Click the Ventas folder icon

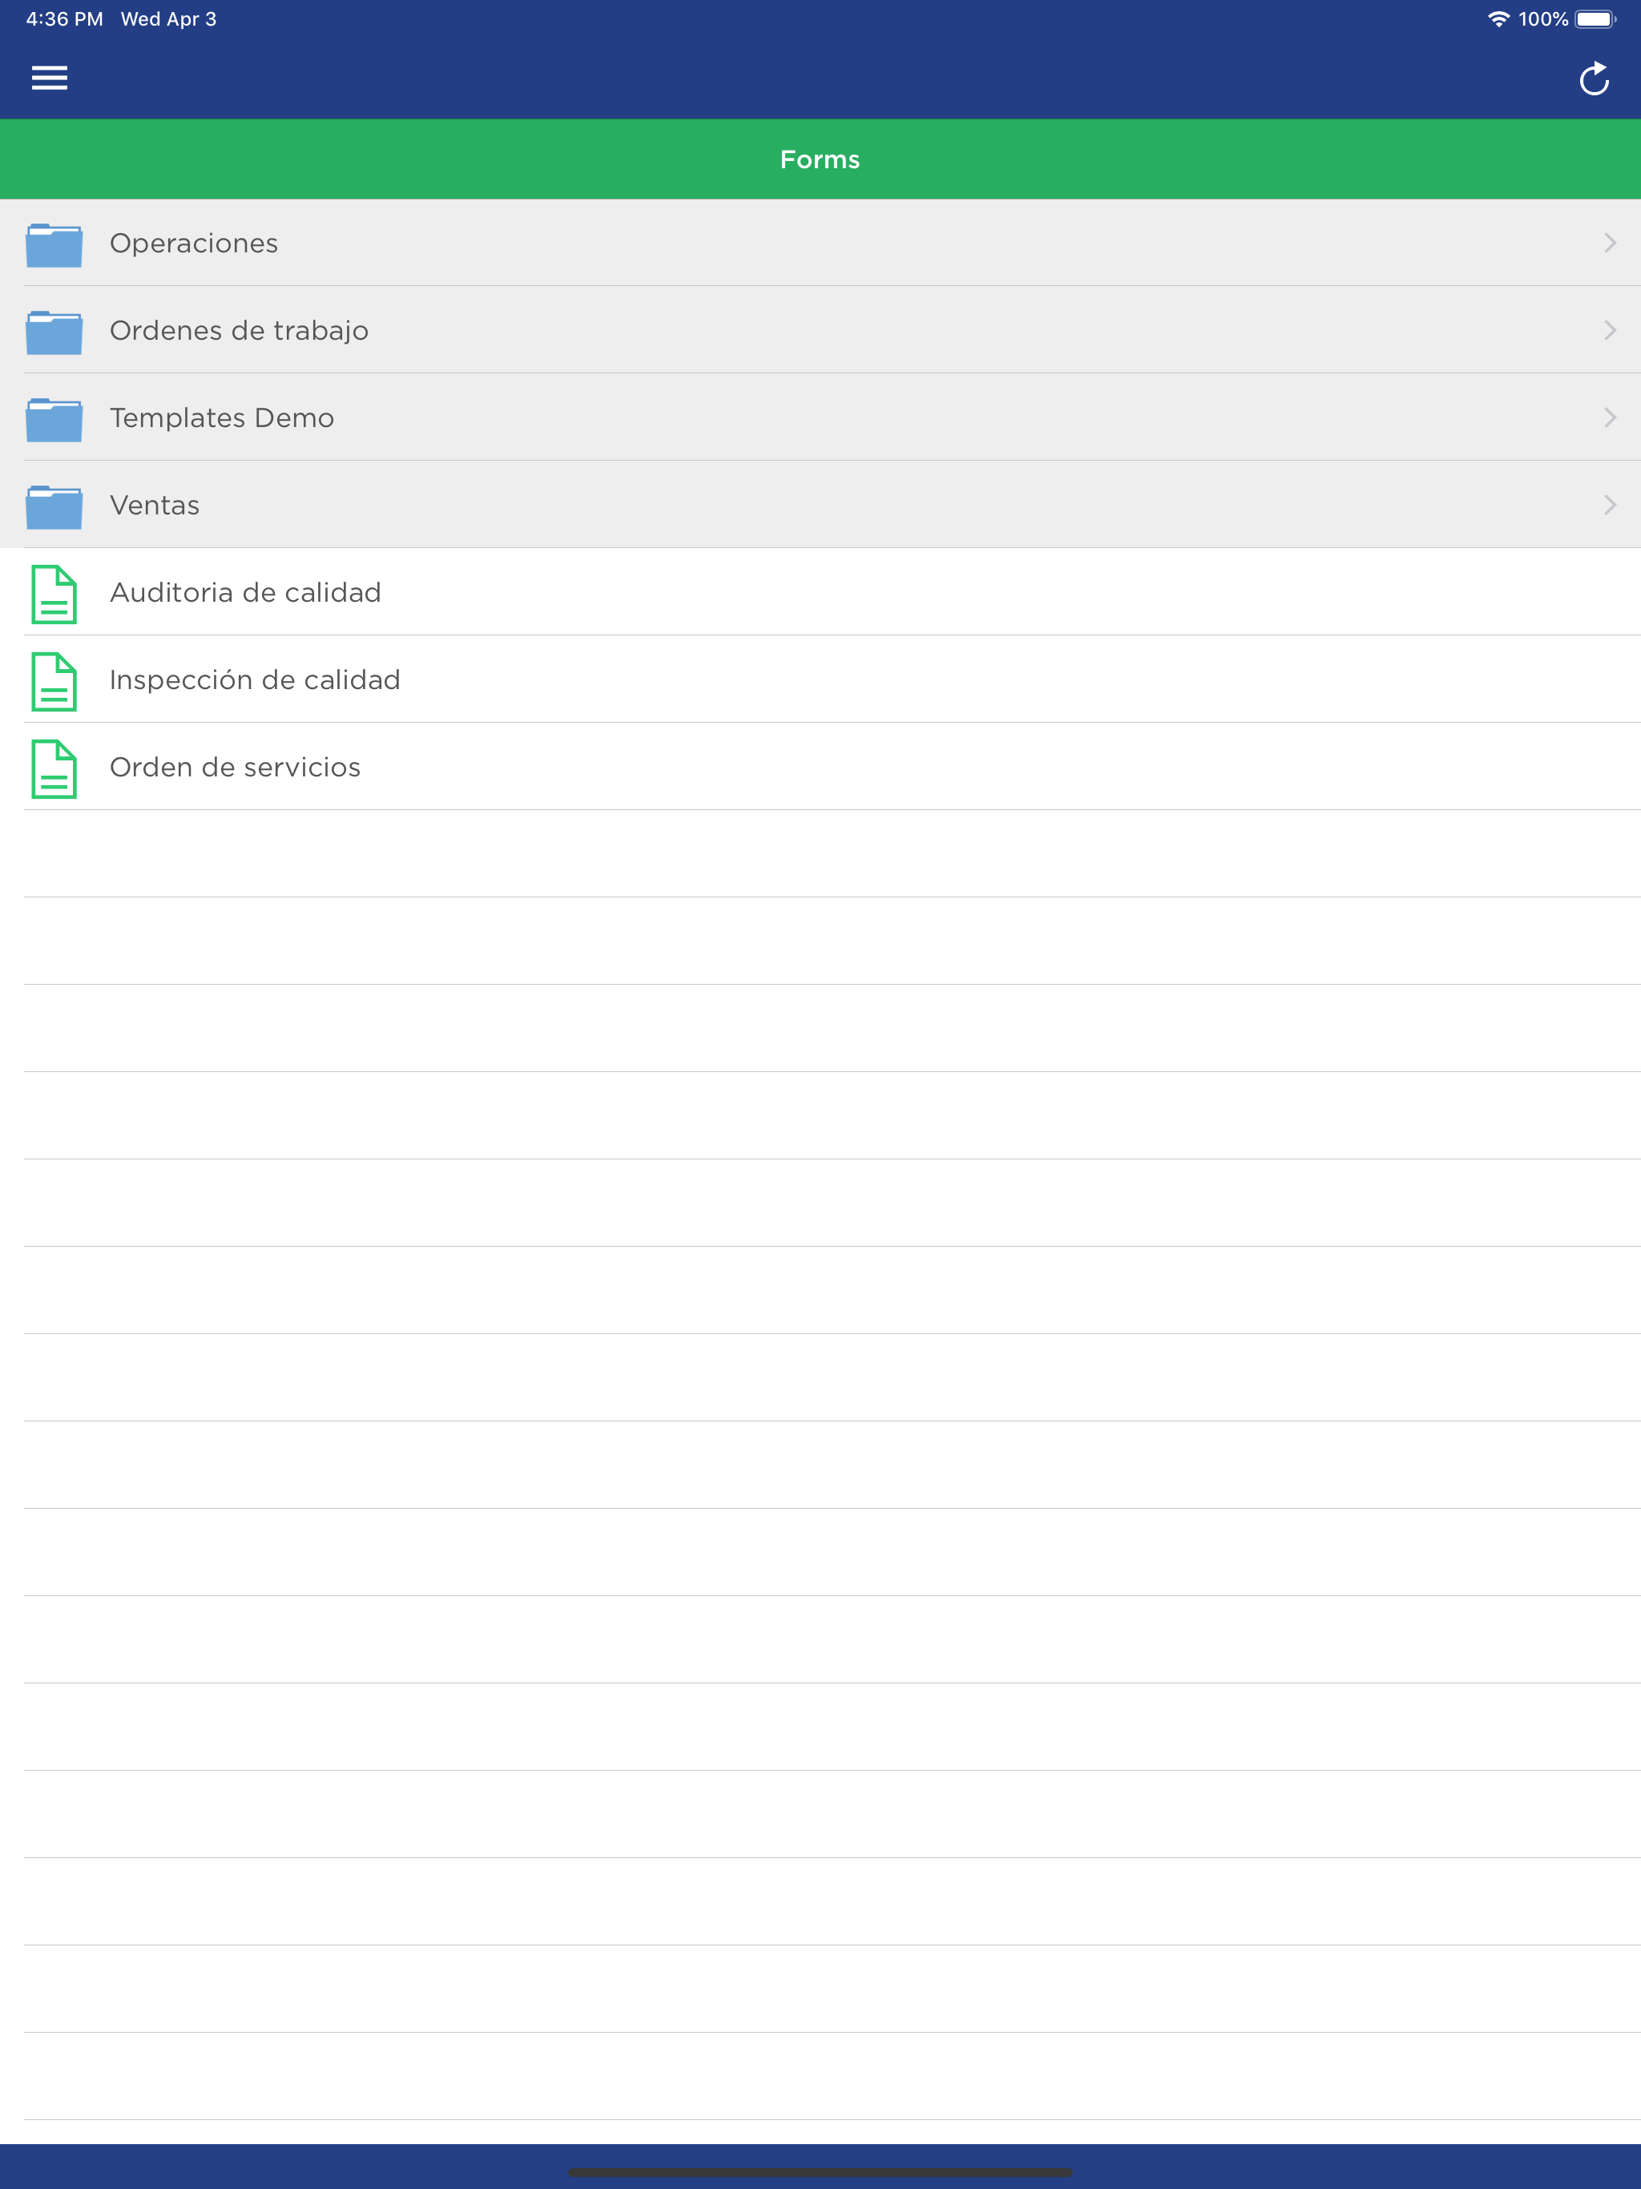click(54, 506)
